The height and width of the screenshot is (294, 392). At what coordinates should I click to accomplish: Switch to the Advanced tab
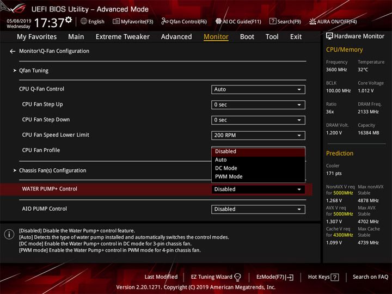coord(176,37)
